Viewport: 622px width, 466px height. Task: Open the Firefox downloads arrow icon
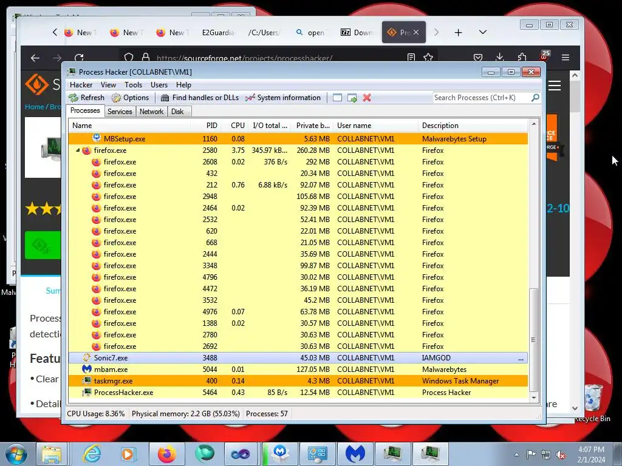tap(500, 58)
